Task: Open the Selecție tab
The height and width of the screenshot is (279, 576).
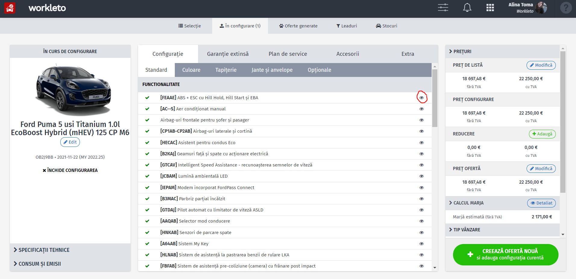Action: pos(190,26)
